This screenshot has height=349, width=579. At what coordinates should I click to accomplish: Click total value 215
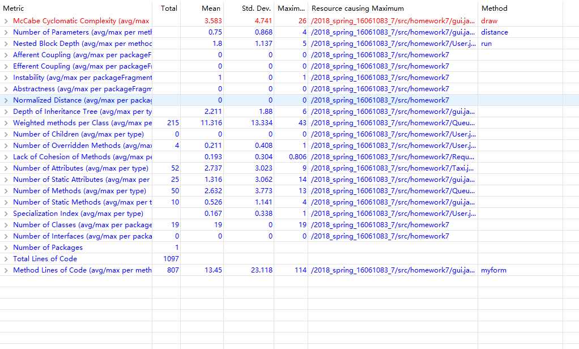(173, 123)
